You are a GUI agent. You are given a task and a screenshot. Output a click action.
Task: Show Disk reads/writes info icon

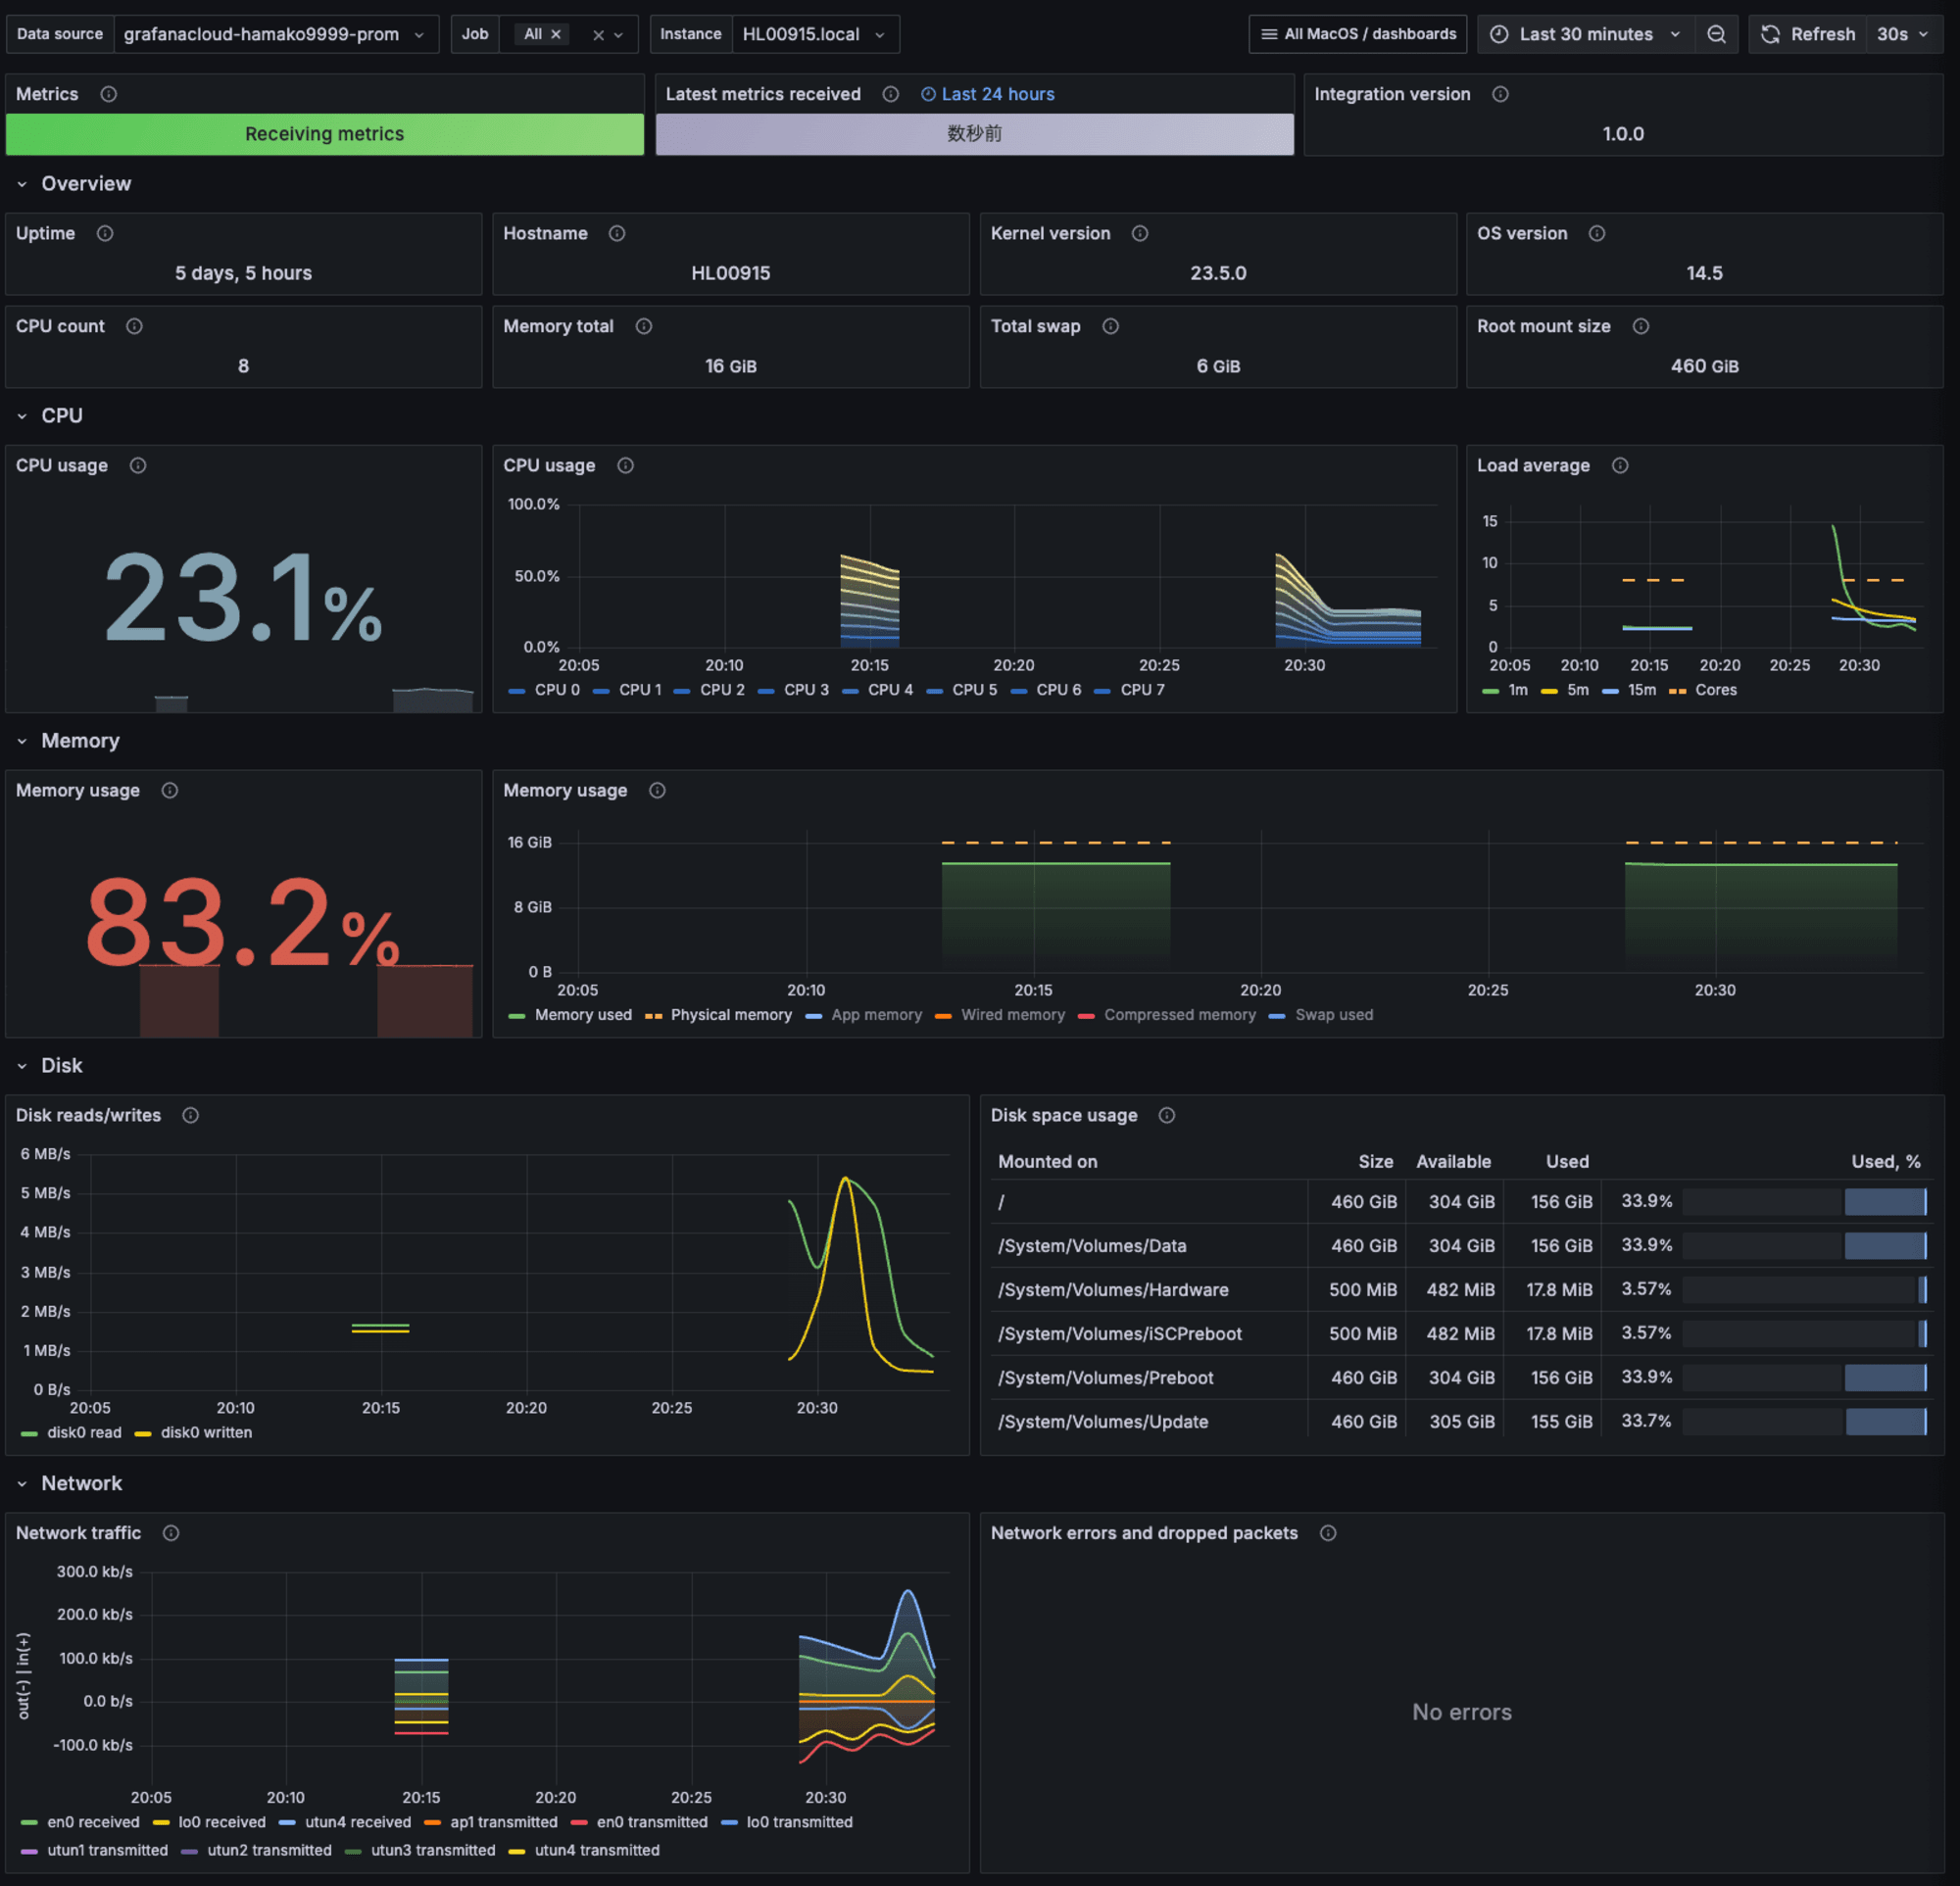click(x=190, y=1115)
